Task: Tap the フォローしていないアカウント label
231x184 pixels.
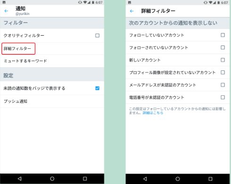Action: pyautogui.click(x=157, y=35)
